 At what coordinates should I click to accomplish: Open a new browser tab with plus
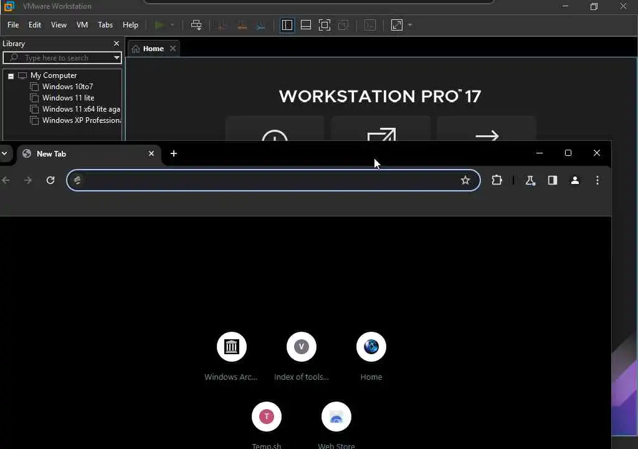pos(174,153)
